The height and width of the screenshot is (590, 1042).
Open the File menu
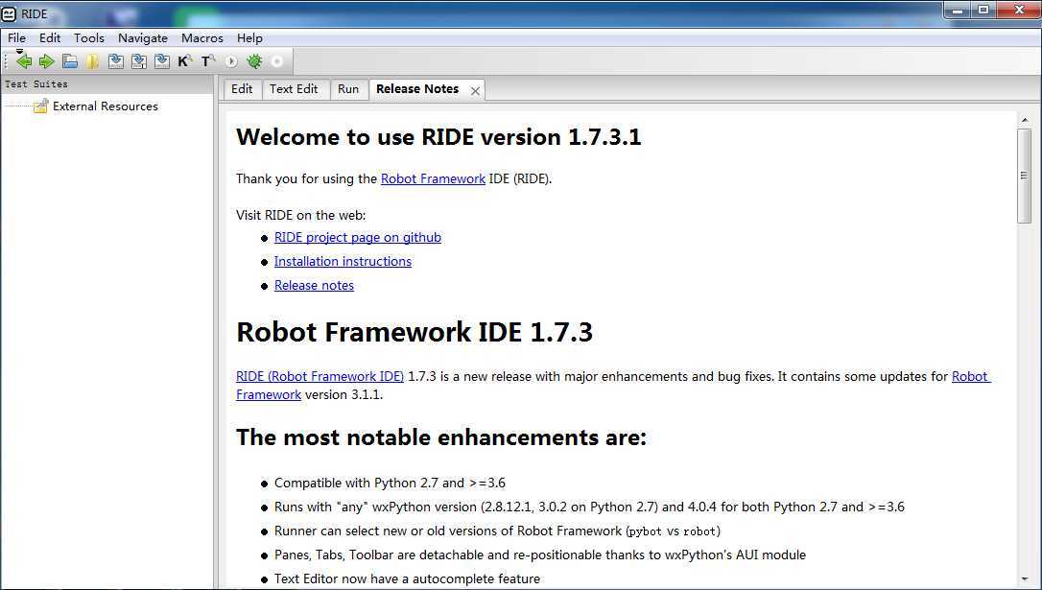point(16,37)
